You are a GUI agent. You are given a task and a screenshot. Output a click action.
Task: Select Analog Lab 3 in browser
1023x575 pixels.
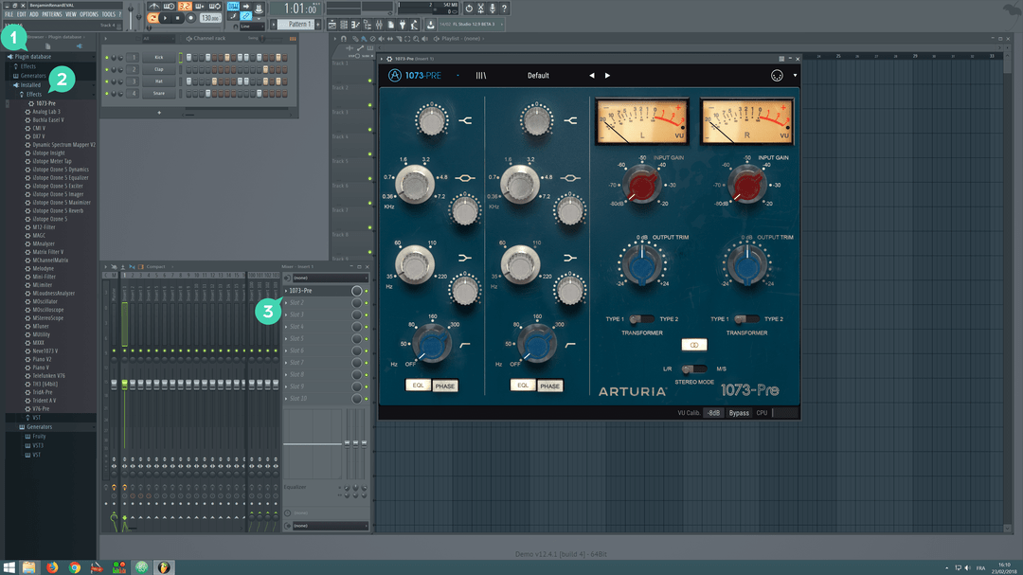point(46,112)
